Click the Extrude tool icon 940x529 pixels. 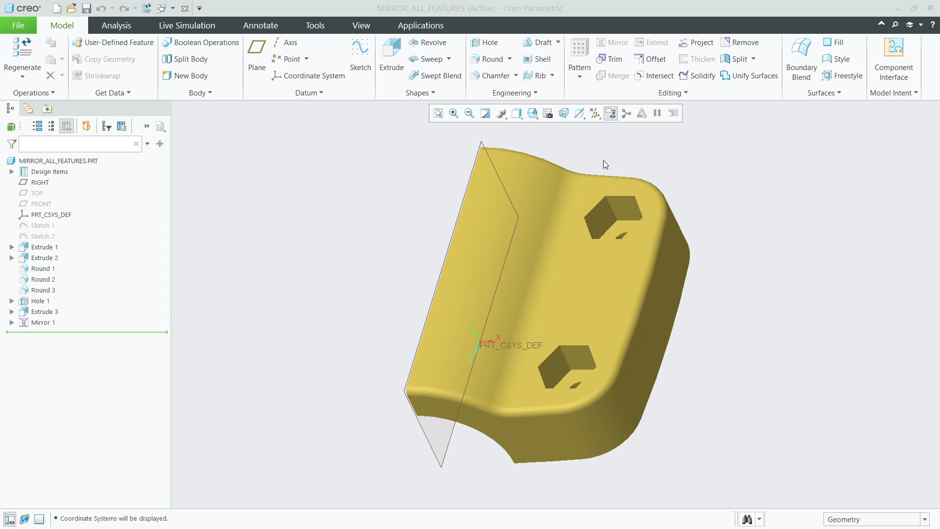392,48
